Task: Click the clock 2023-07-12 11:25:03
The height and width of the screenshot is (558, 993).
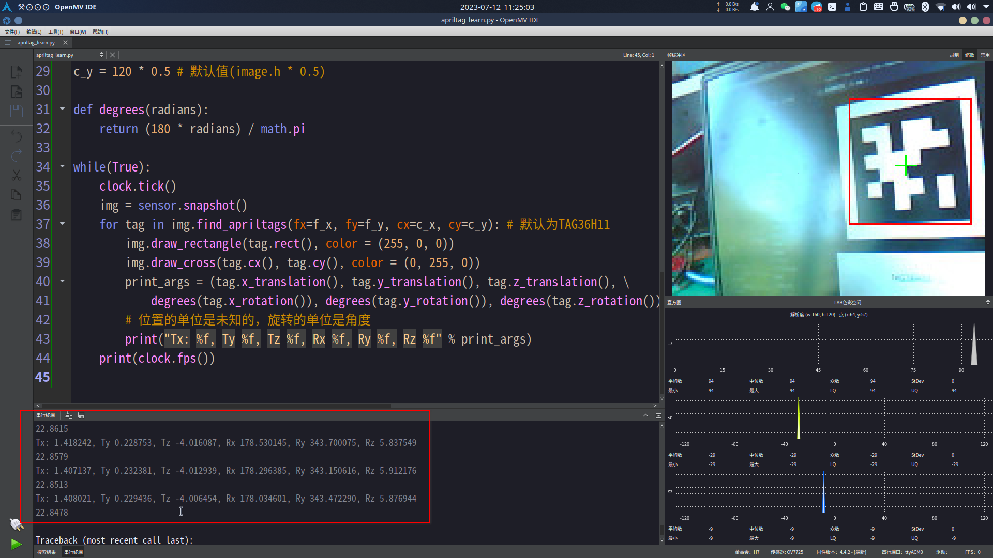Action: [497, 7]
